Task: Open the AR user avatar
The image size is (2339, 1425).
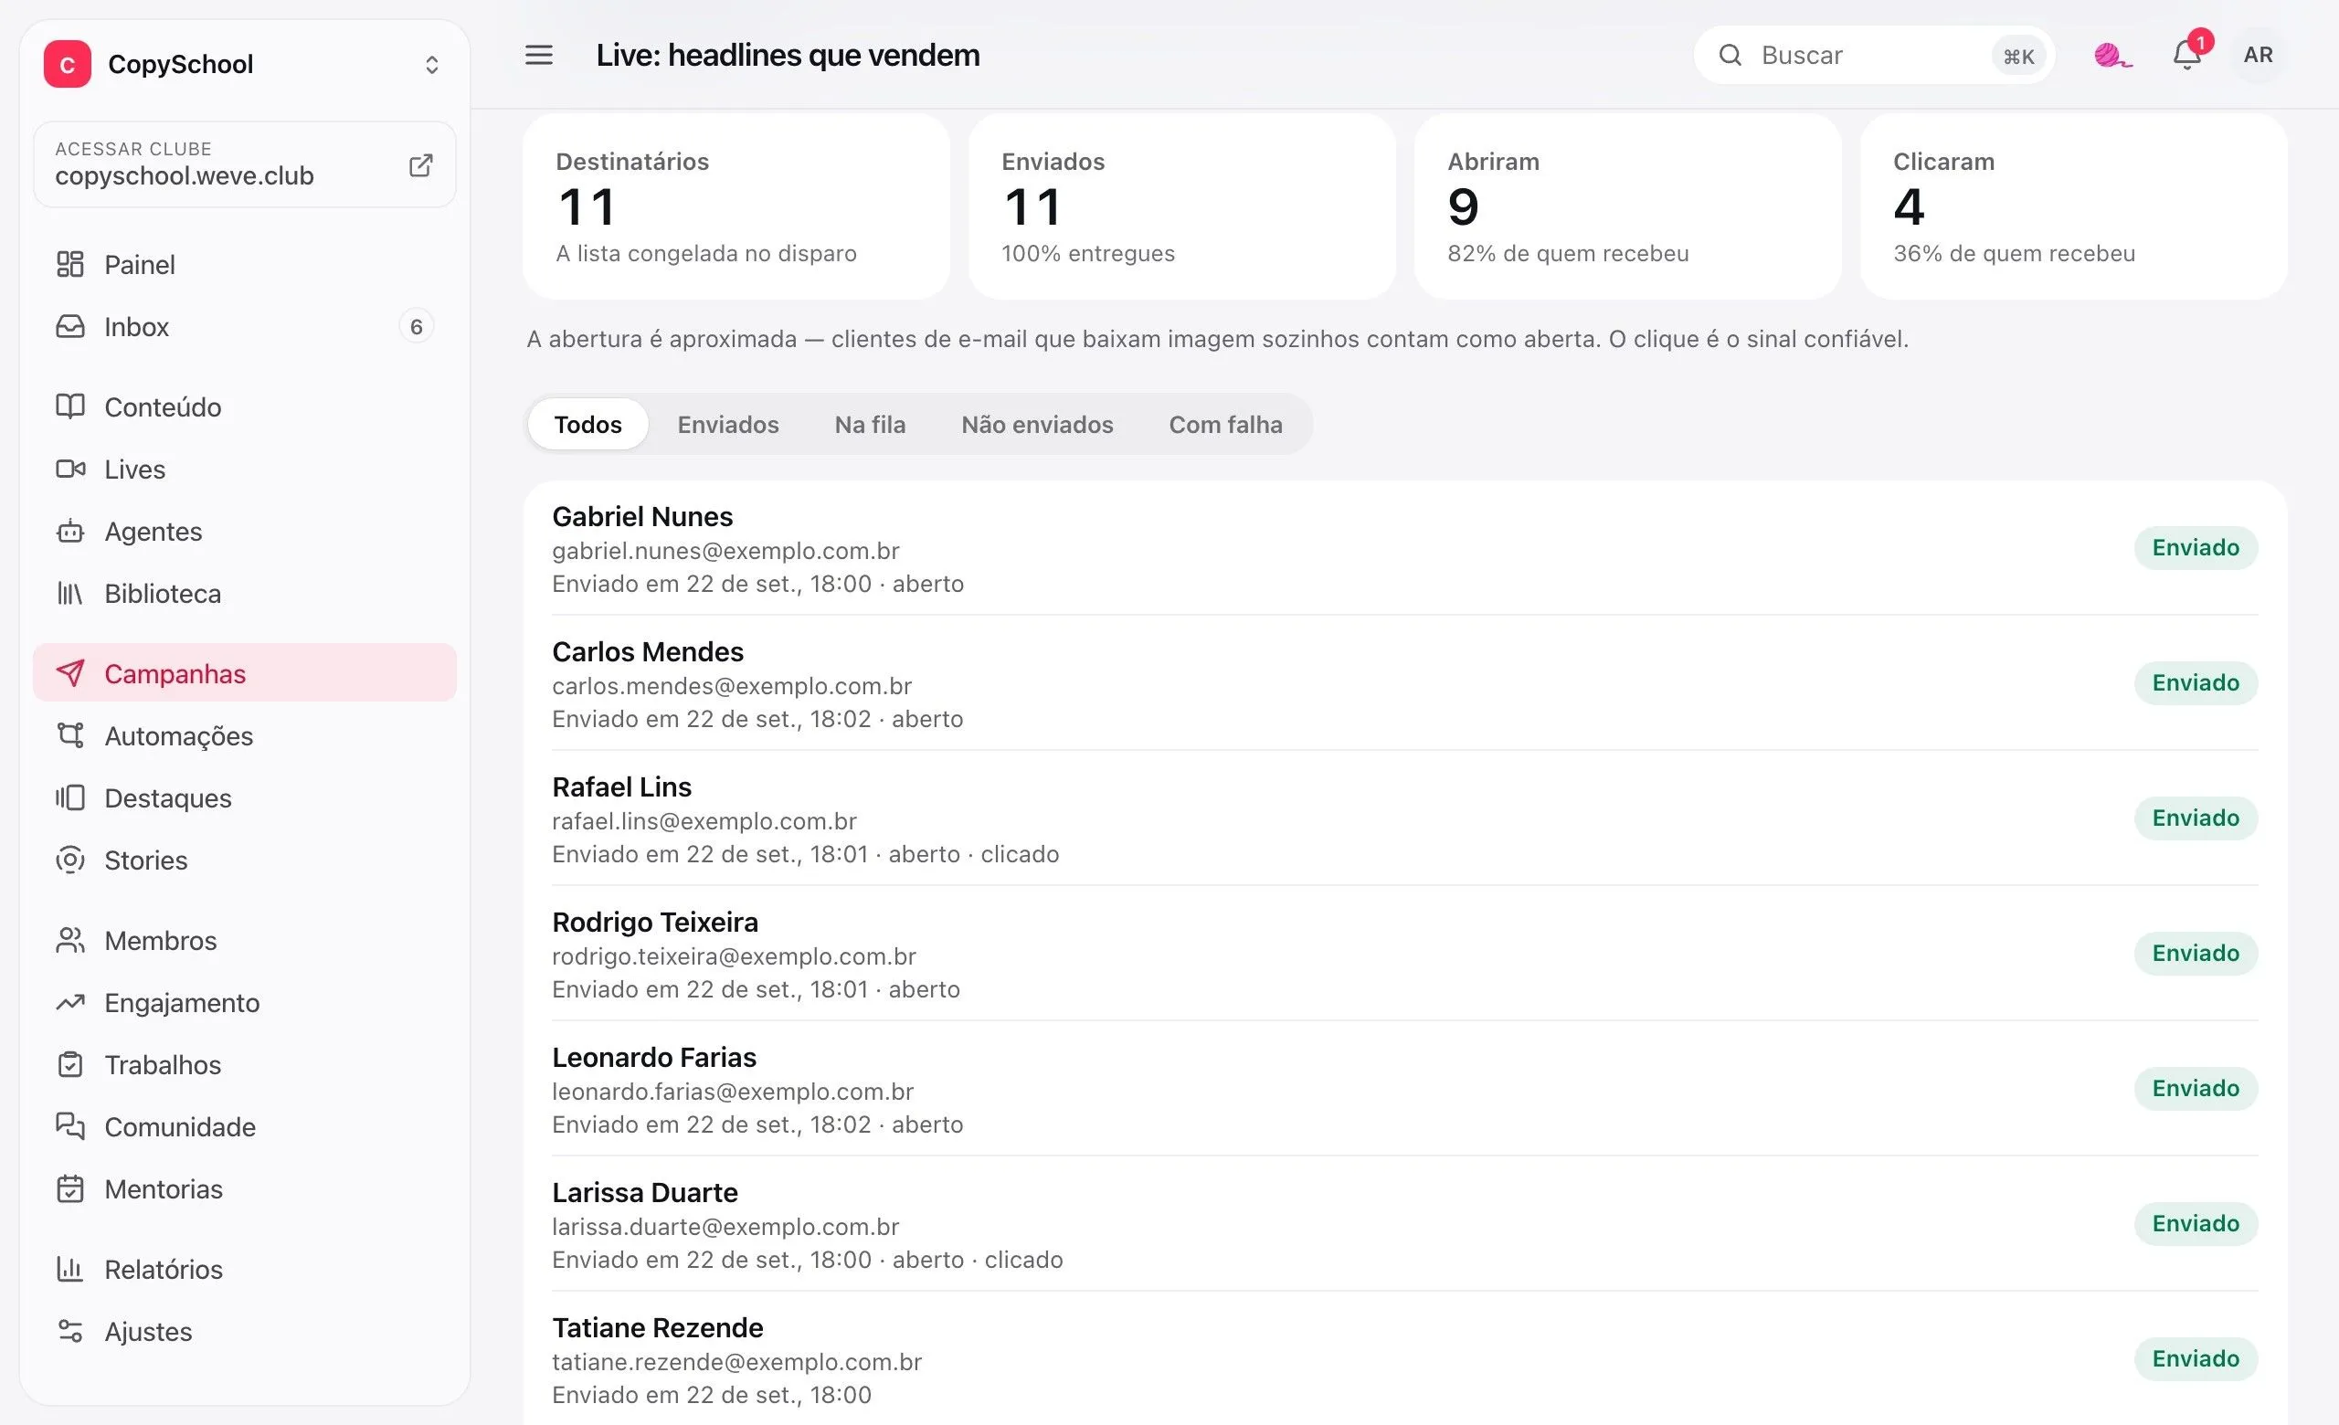Action: (2258, 55)
